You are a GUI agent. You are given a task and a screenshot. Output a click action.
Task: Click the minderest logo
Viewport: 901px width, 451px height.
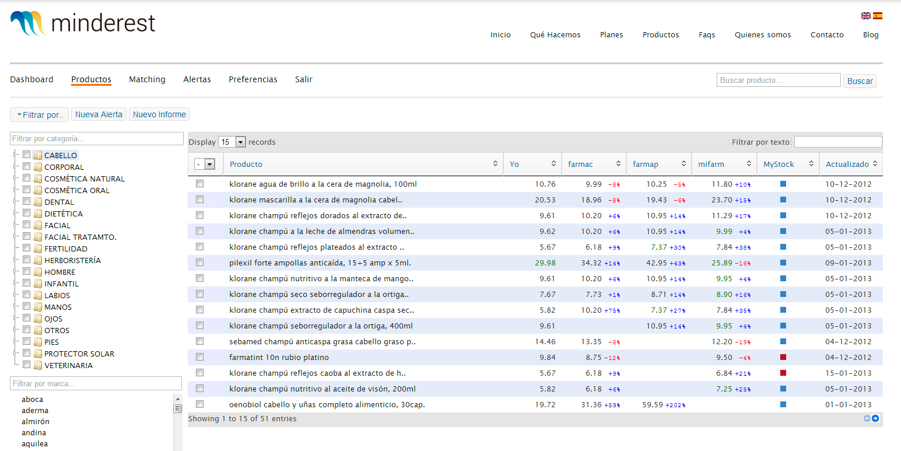pos(83,24)
